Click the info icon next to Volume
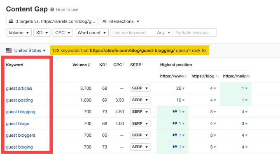The image size is (280, 154). (91, 64)
